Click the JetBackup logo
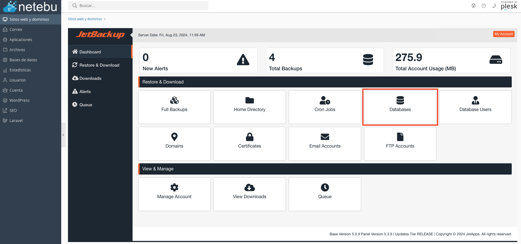This screenshot has width=521, height=244. tap(100, 35)
